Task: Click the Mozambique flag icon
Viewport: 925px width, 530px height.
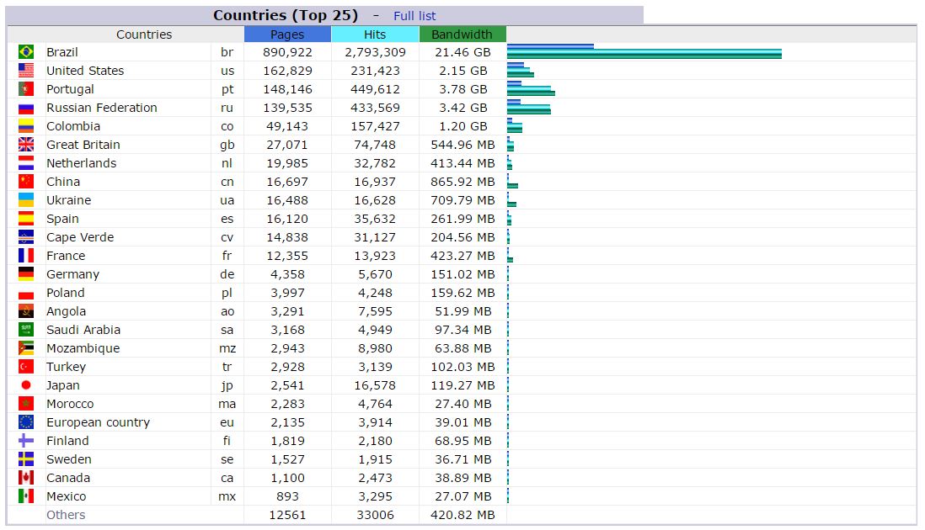Action: 26,348
